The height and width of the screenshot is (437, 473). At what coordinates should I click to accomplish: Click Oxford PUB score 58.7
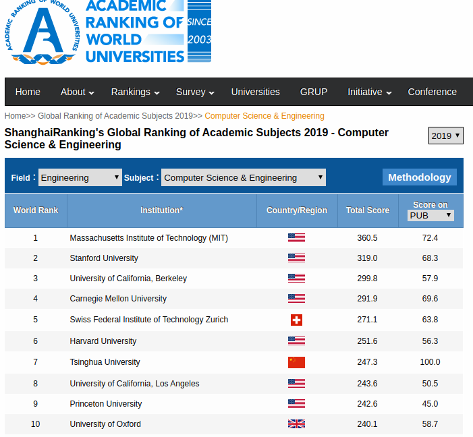(x=430, y=424)
